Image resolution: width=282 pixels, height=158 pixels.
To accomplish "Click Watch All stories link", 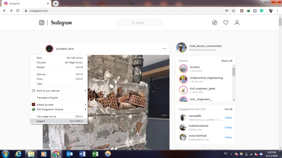I will (x=227, y=61).
